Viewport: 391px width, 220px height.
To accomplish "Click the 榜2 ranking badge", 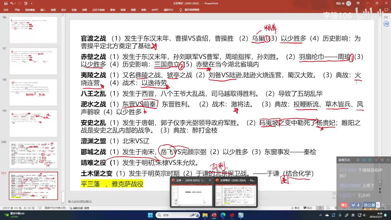I will [x=344, y=205].
